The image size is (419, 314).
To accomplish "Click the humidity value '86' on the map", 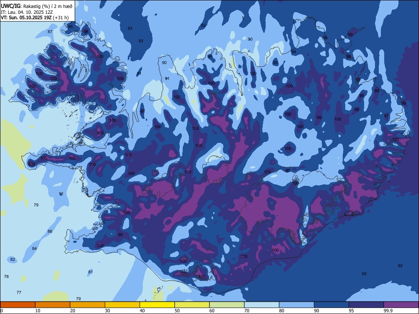I will point(50,231).
